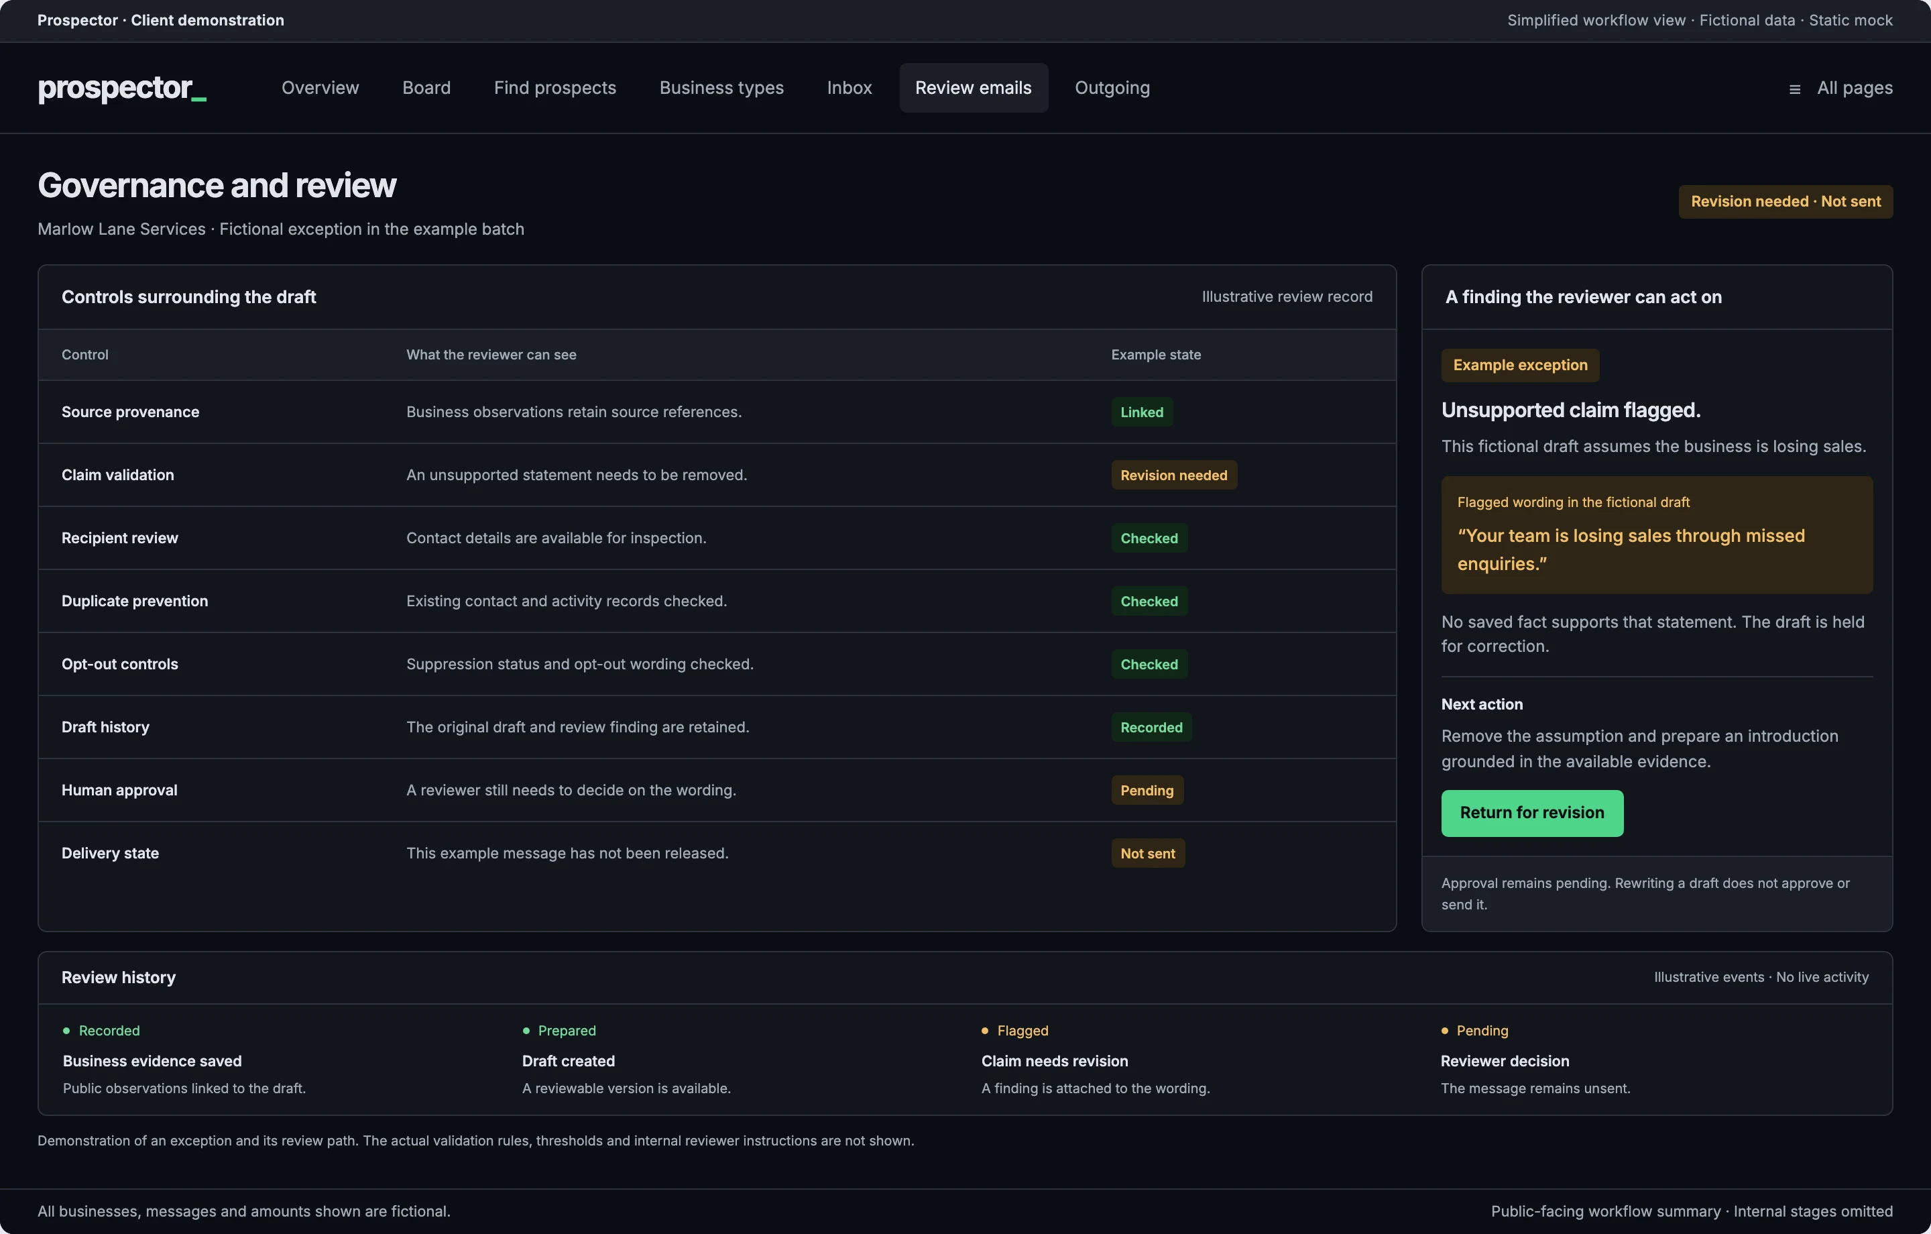Click Checked badge in Opt-out controls row
Viewport: 1931px width, 1234px height.
click(1149, 663)
